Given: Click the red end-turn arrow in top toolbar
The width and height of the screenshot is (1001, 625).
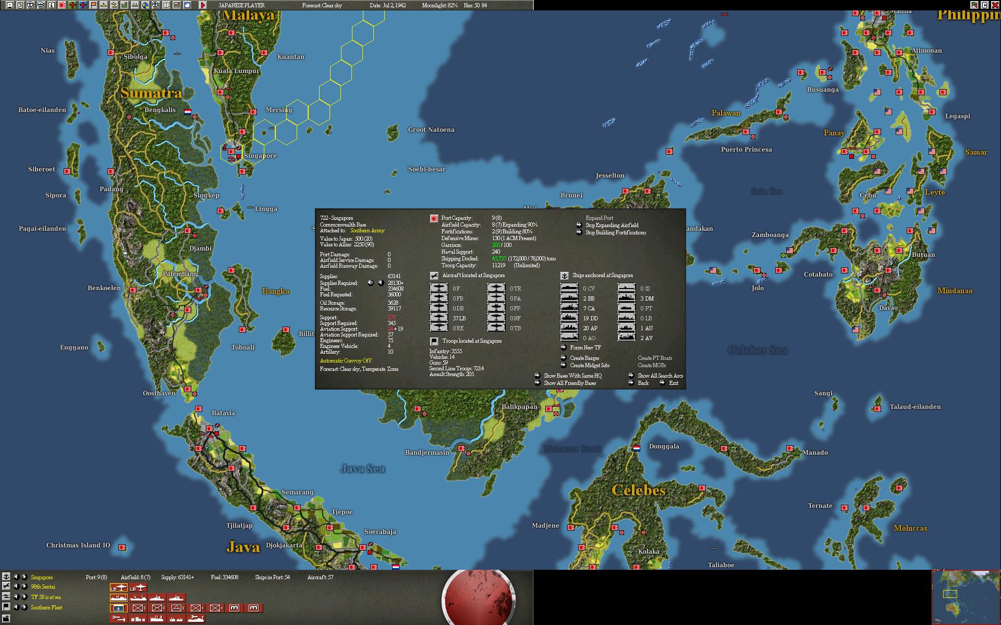Looking at the screenshot, I should (203, 5).
